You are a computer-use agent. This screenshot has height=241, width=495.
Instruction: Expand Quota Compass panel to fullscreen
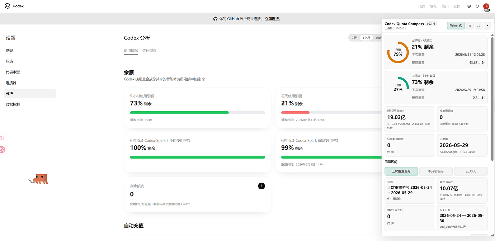coord(479,26)
